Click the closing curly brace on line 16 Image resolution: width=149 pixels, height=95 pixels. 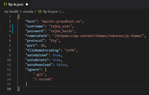[x=18, y=89]
